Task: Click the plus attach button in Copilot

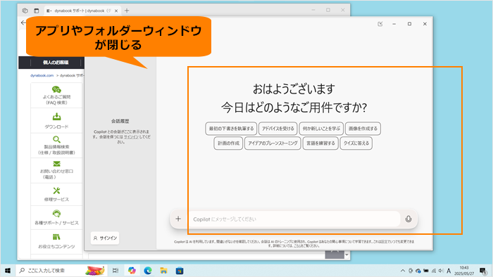Action: click(x=178, y=219)
